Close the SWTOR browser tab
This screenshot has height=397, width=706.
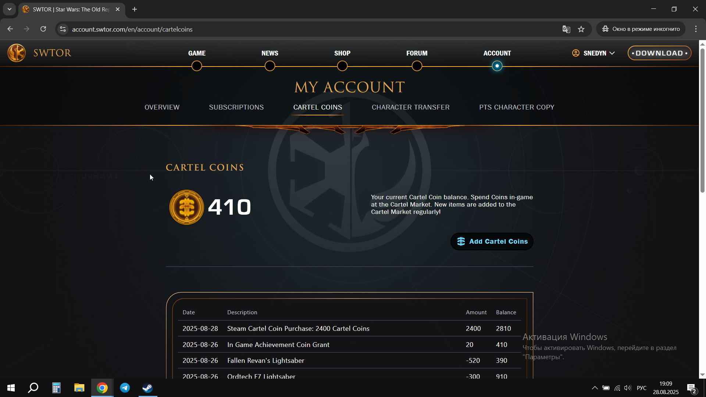tap(118, 9)
